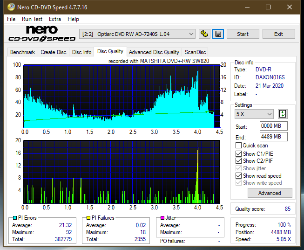Switch to the Create Disc tab
Viewport: 304px width, 250px height.
(x=54, y=52)
